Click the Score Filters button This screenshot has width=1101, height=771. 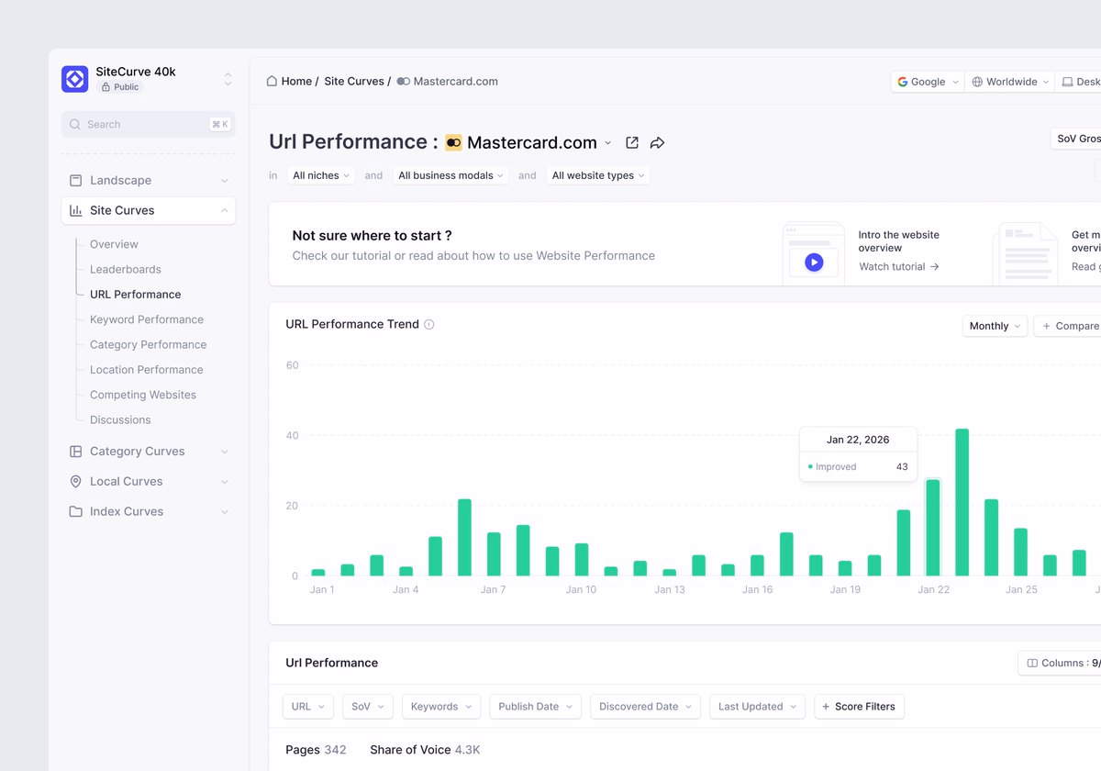coord(860,707)
